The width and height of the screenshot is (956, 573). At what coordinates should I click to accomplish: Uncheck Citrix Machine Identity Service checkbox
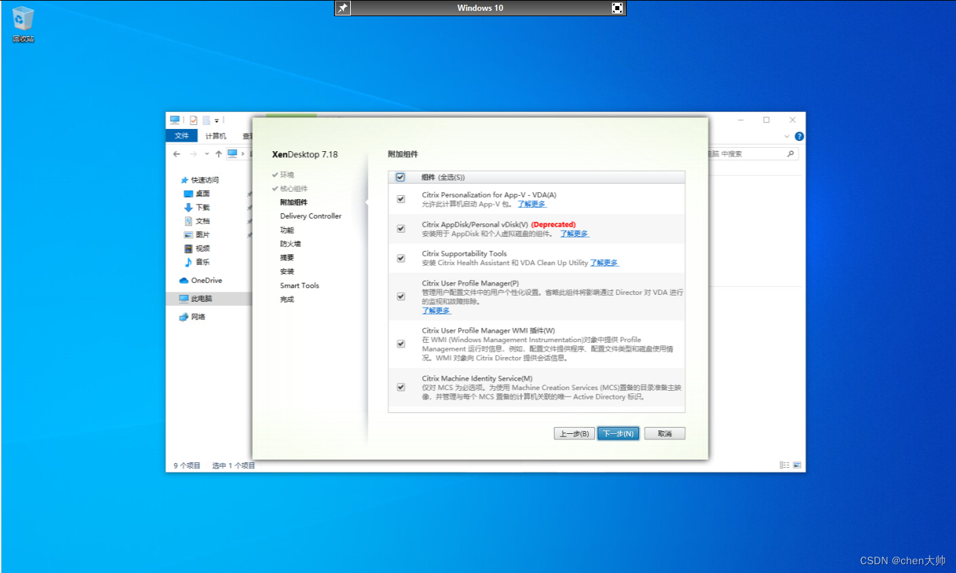[401, 387]
